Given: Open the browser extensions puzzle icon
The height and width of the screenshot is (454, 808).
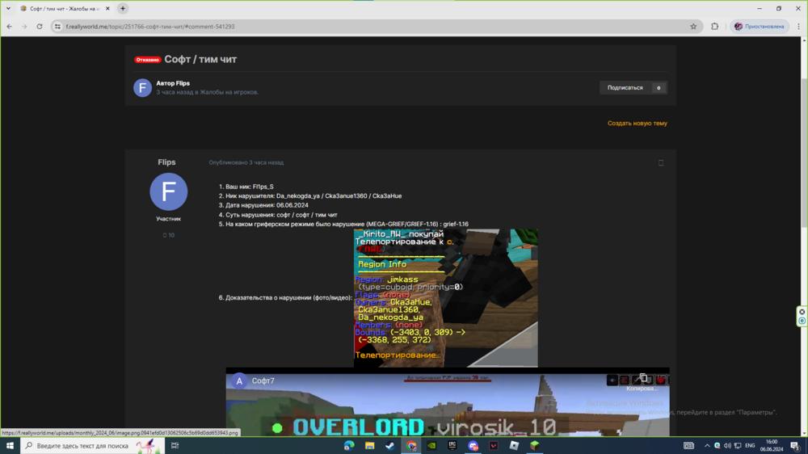Looking at the screenshot, I should tap(715, 27).
